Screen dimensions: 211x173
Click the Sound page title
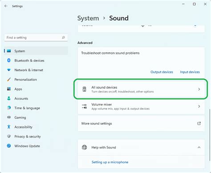119,18
